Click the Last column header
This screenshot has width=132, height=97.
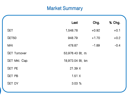(75, 23)
